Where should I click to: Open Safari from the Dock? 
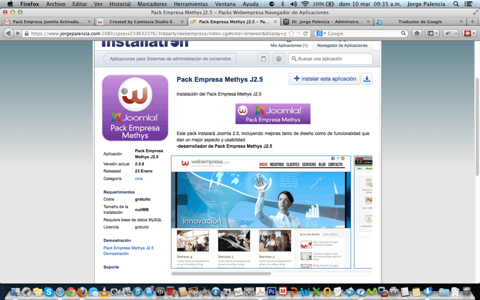coord(60,292)
